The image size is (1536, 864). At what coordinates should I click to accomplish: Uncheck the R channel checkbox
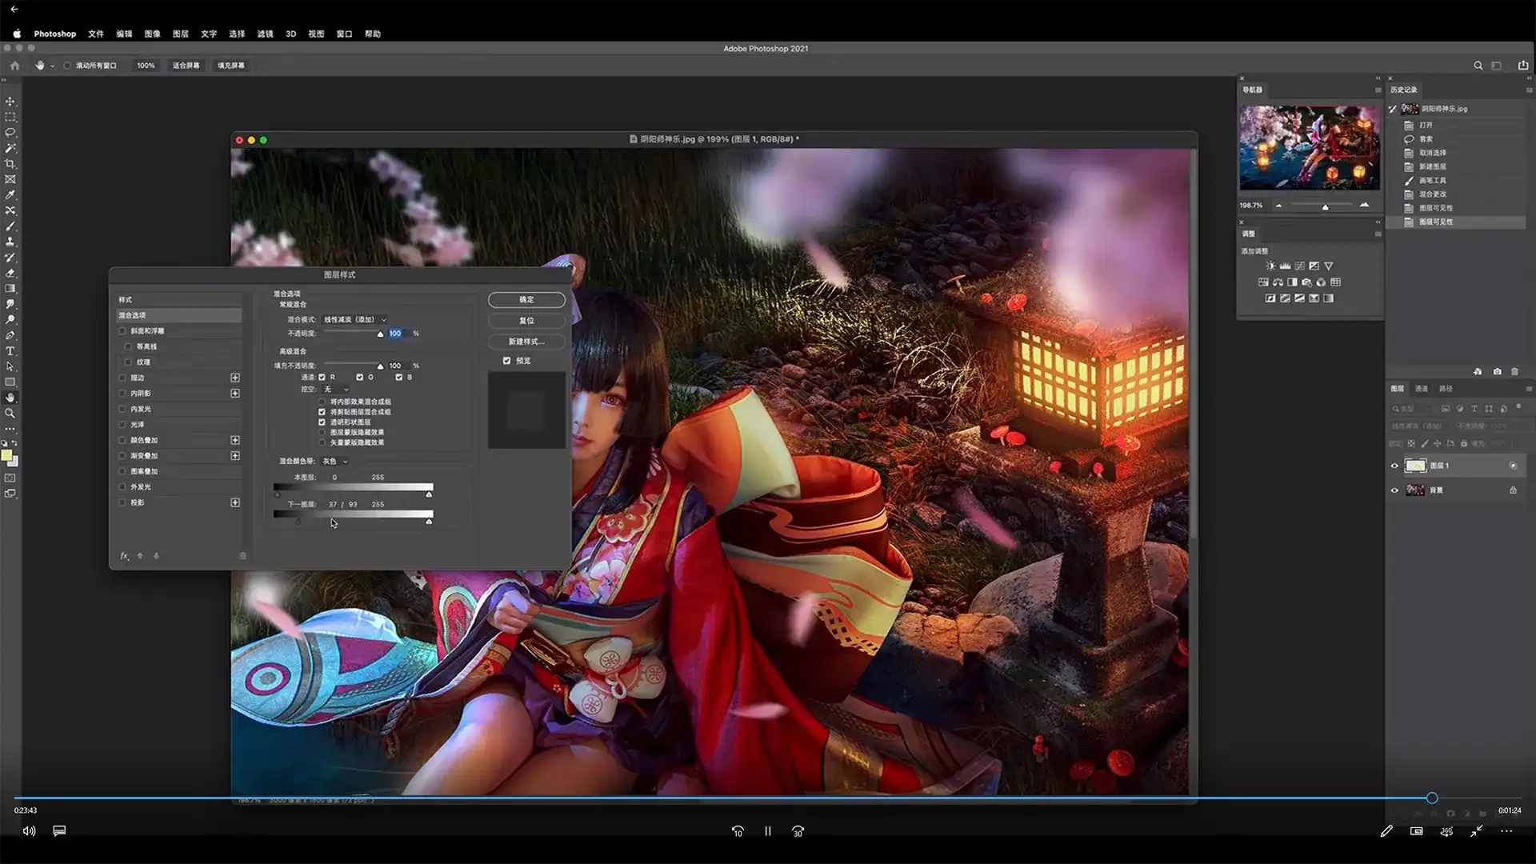tap(322, 378)
